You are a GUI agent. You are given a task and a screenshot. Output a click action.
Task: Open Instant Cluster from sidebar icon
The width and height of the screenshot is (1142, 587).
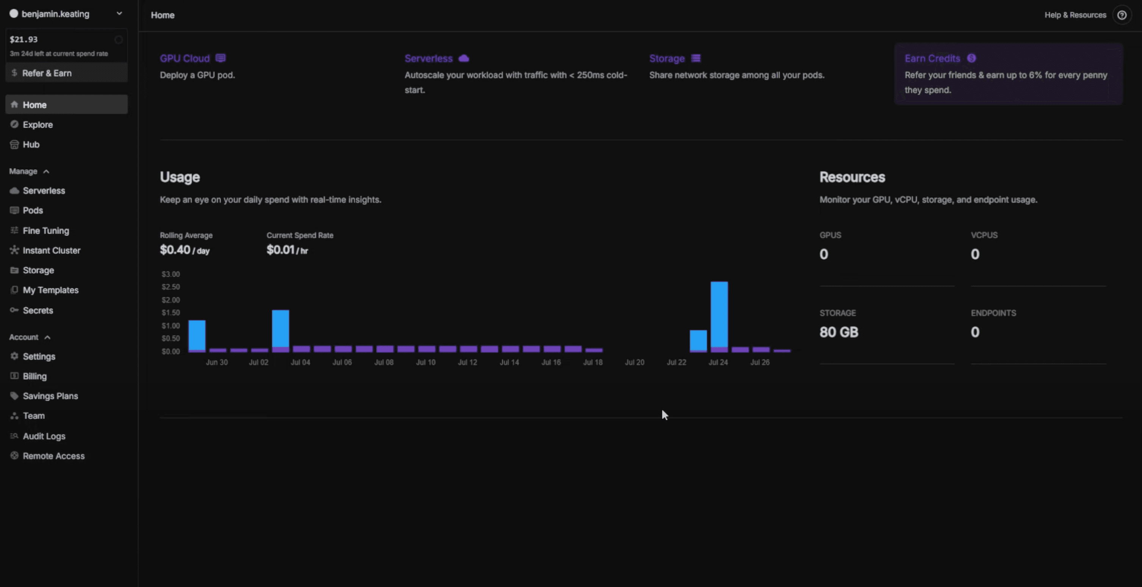point(14,250)
